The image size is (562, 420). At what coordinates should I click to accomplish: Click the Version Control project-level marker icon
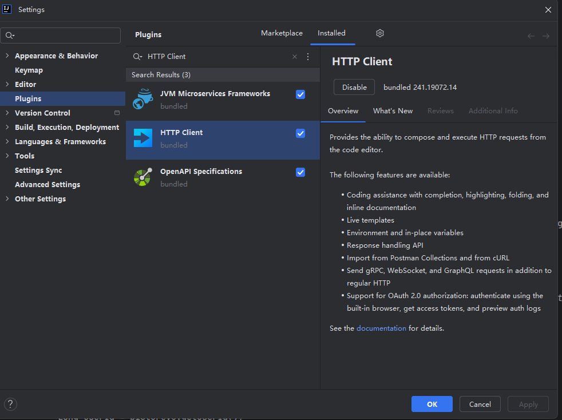117,113
